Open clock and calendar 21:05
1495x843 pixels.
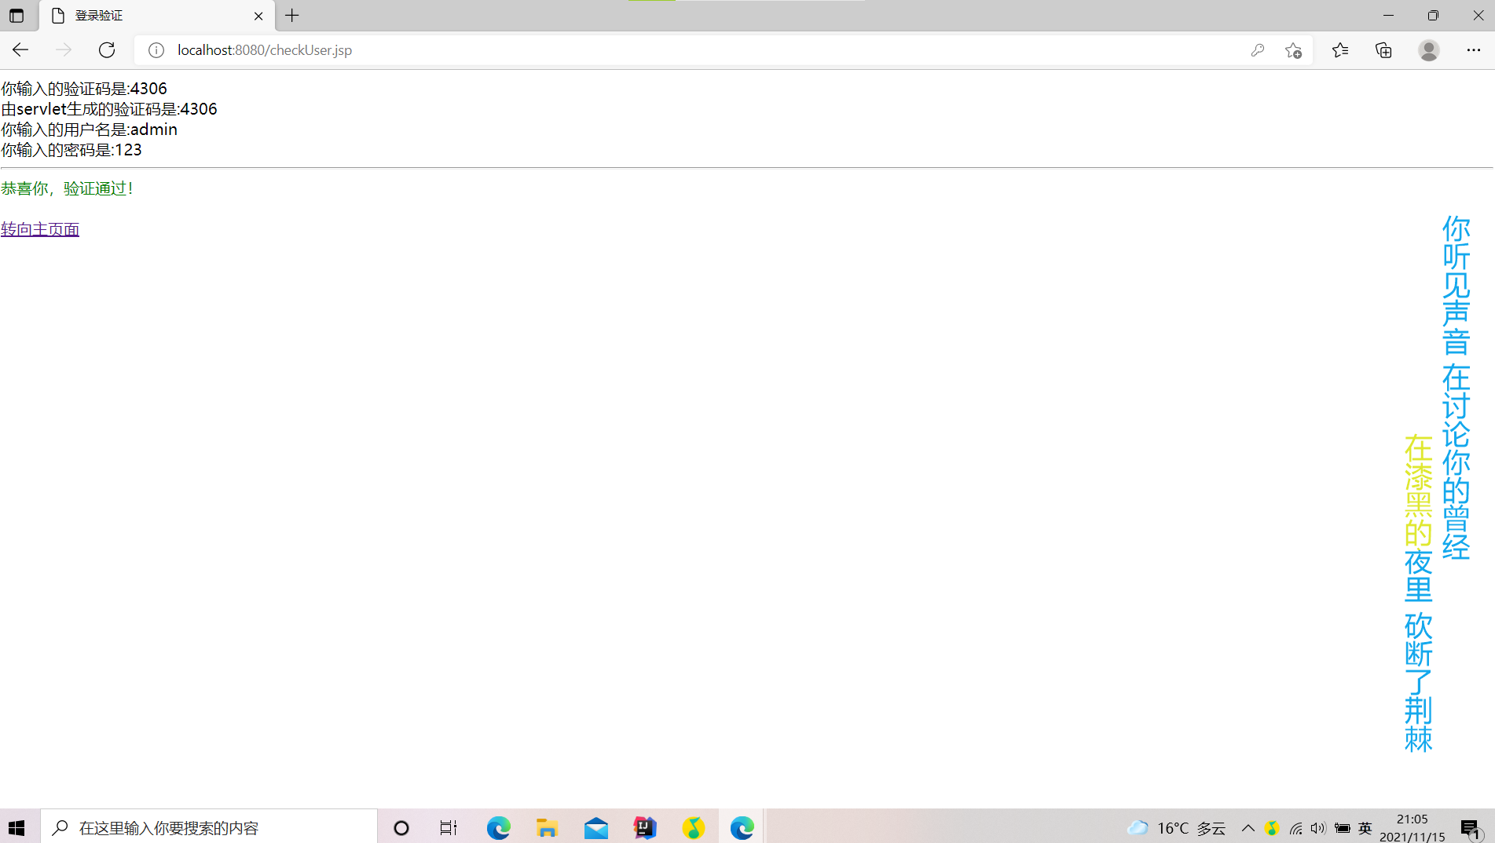point(1413,828)
